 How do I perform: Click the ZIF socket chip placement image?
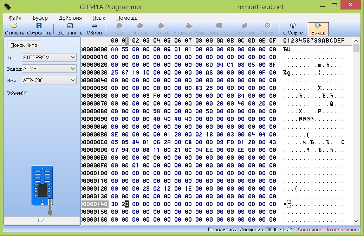click(x=43, y=186)
